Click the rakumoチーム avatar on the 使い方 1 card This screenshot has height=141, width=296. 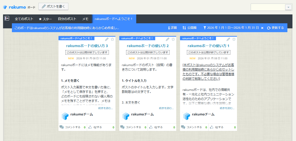click(x=187, y=116)
